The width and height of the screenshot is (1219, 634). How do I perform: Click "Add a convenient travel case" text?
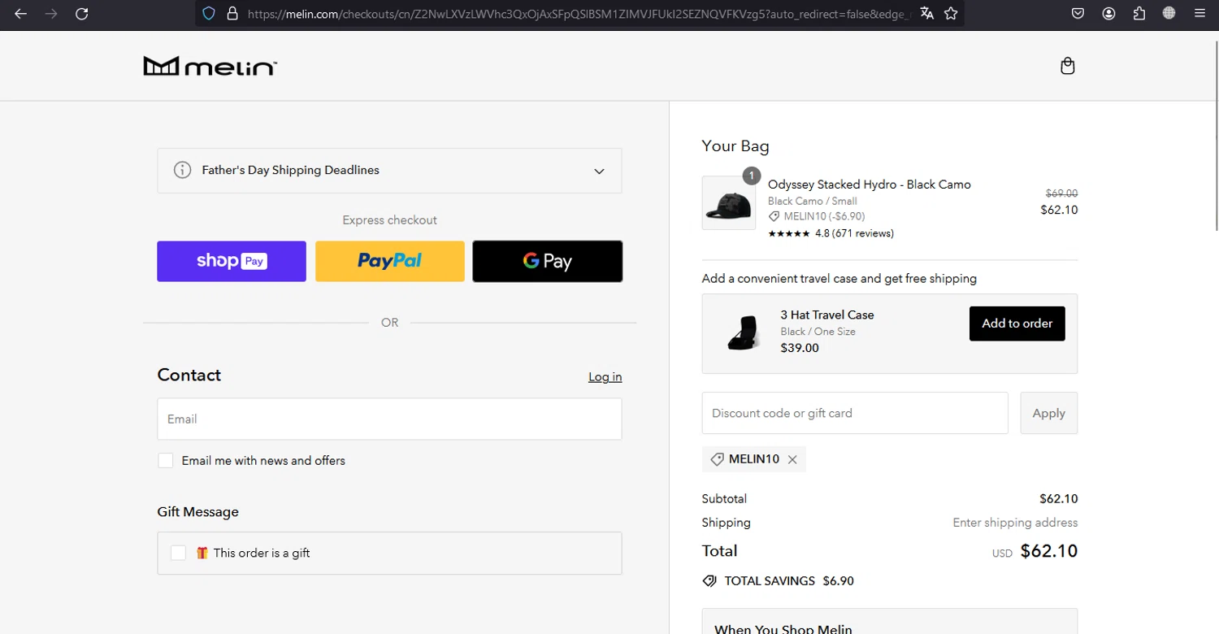(x=839, y=279)
